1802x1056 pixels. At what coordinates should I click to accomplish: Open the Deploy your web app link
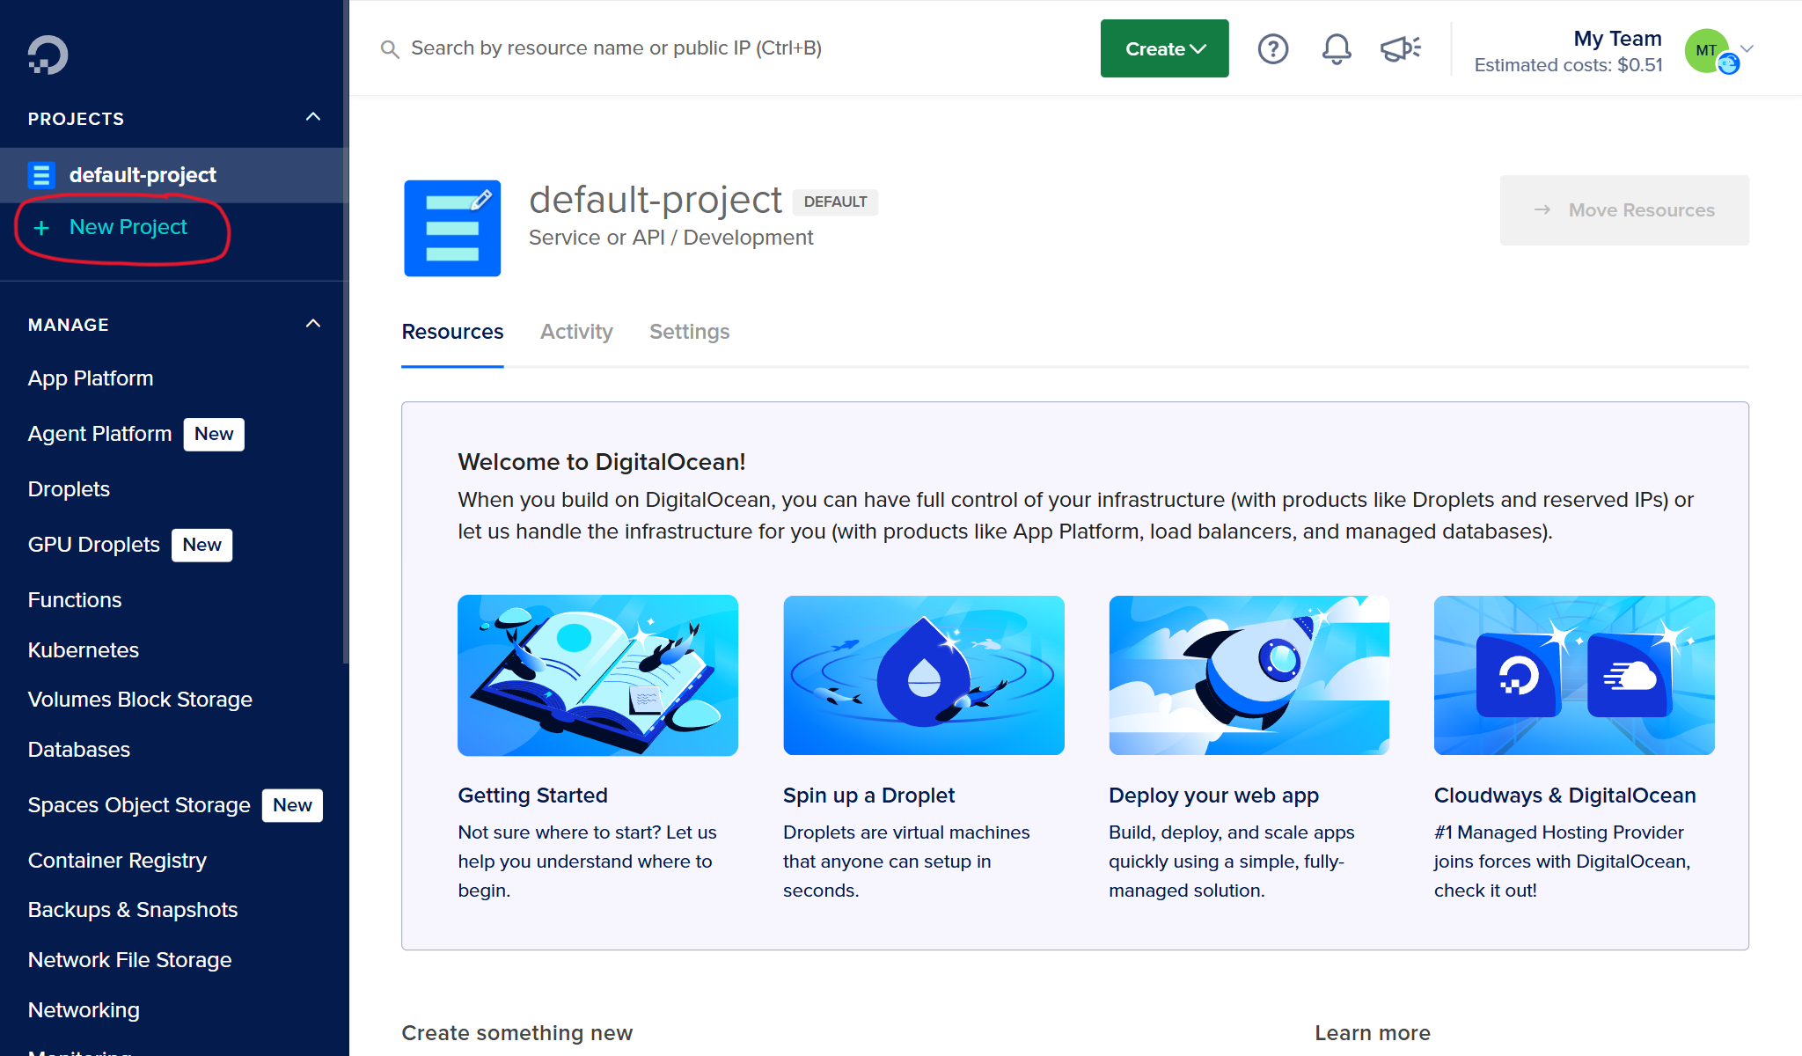[1213, 796]
